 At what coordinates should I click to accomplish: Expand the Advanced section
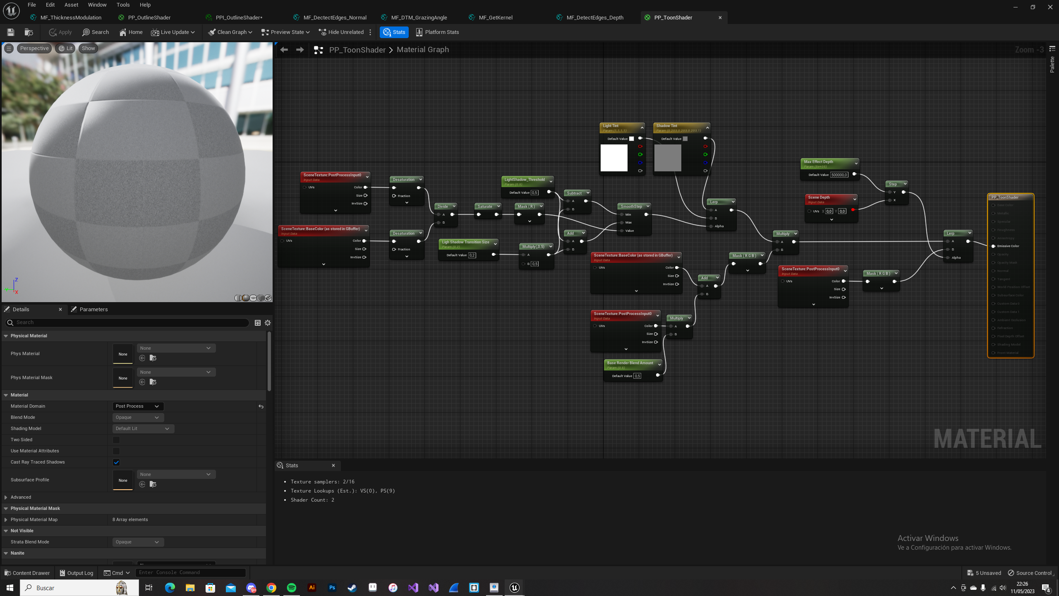6,497
